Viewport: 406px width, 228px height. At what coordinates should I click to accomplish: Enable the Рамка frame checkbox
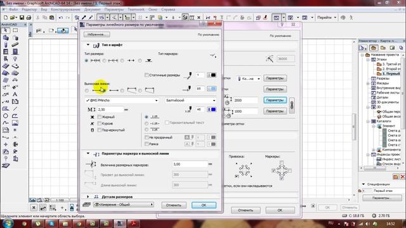[147, 144]
